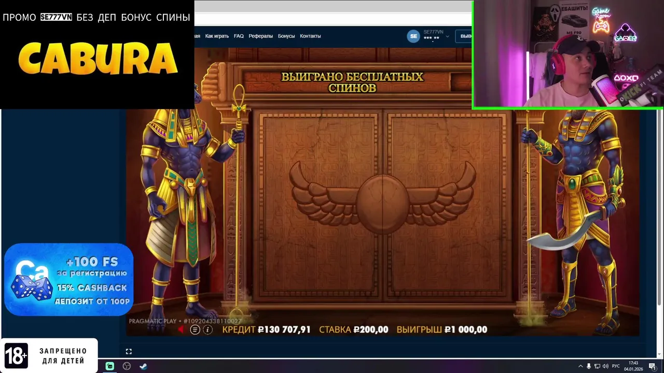Click the Выигрыш ₽1 000,00 value

pos(466,329)
